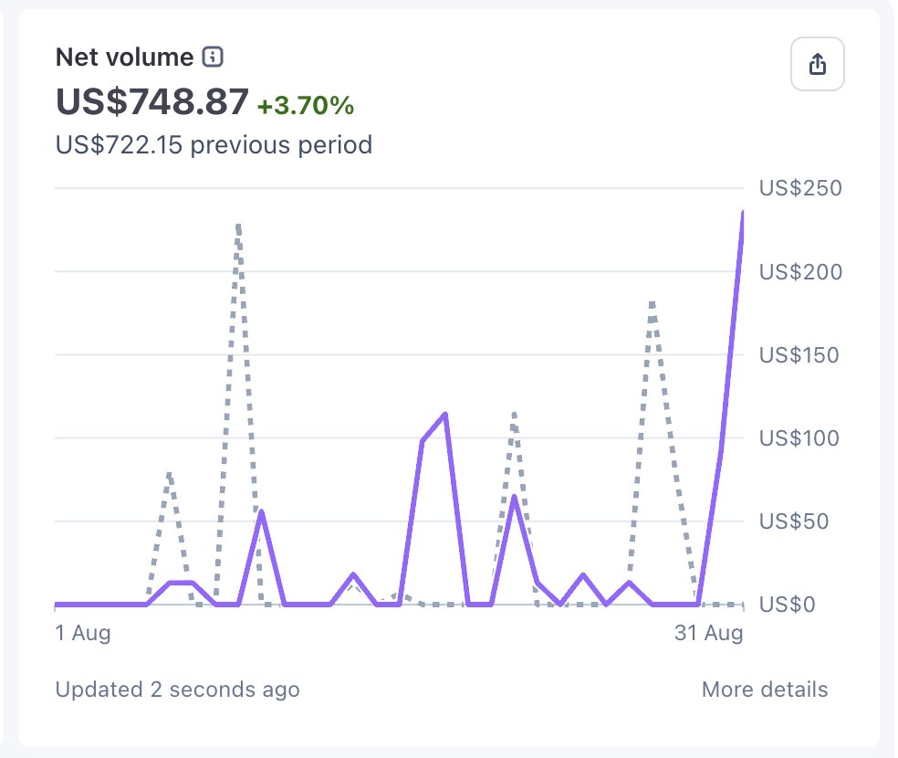Click the US$100 axis label
Screen dimensions: 898x758
coord(799,438)
